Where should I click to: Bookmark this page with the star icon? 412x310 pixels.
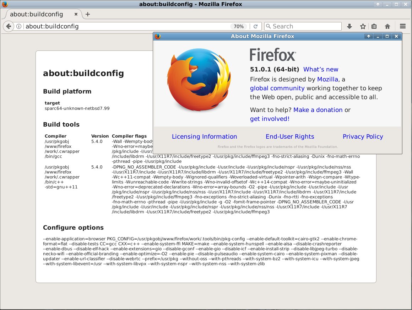pyautogui.click(x=363, y=26)
